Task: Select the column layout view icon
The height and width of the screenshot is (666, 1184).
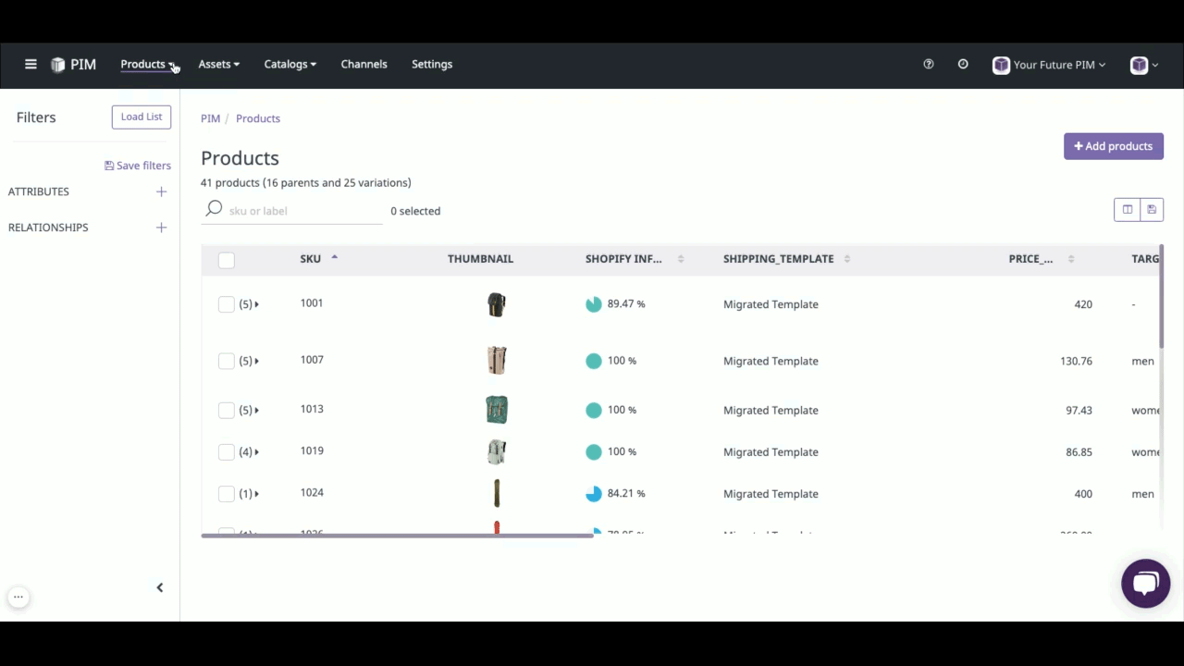Action: (x=1127, y=209)
